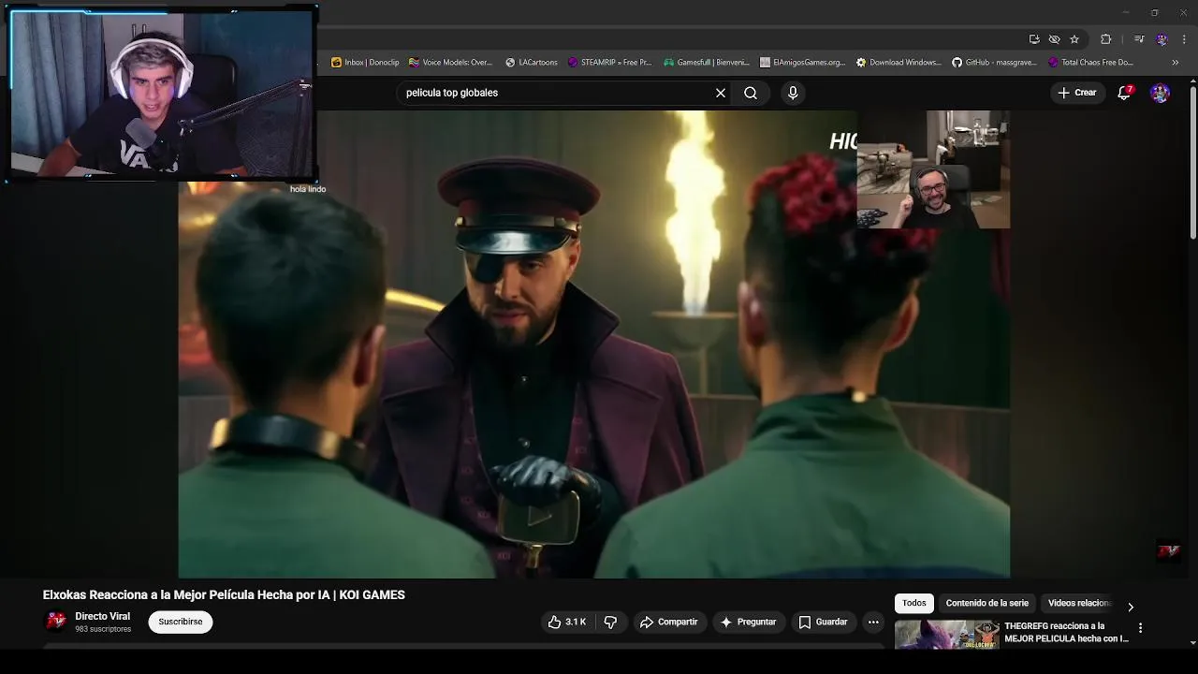Clear the YouTube search box text
This screenshot has width=1198, height=674.
coord(721,93)
